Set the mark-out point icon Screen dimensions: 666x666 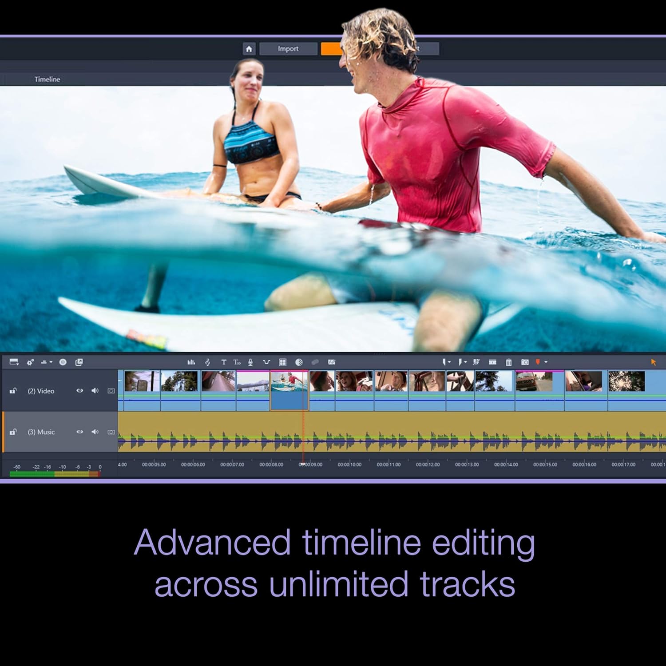coord(460,362)
